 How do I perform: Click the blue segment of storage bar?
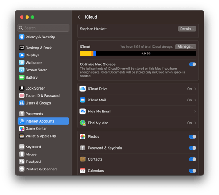tap(94, 53)
